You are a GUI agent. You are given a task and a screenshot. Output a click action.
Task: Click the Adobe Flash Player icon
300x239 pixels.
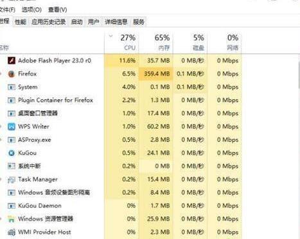click(12, 61)
